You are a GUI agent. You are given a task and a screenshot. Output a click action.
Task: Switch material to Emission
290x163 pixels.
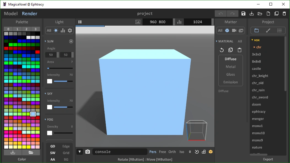click(230, 82)
